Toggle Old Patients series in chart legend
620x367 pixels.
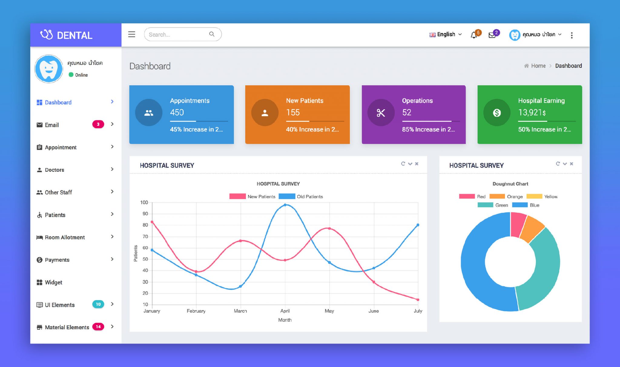[x=301, y=196]
